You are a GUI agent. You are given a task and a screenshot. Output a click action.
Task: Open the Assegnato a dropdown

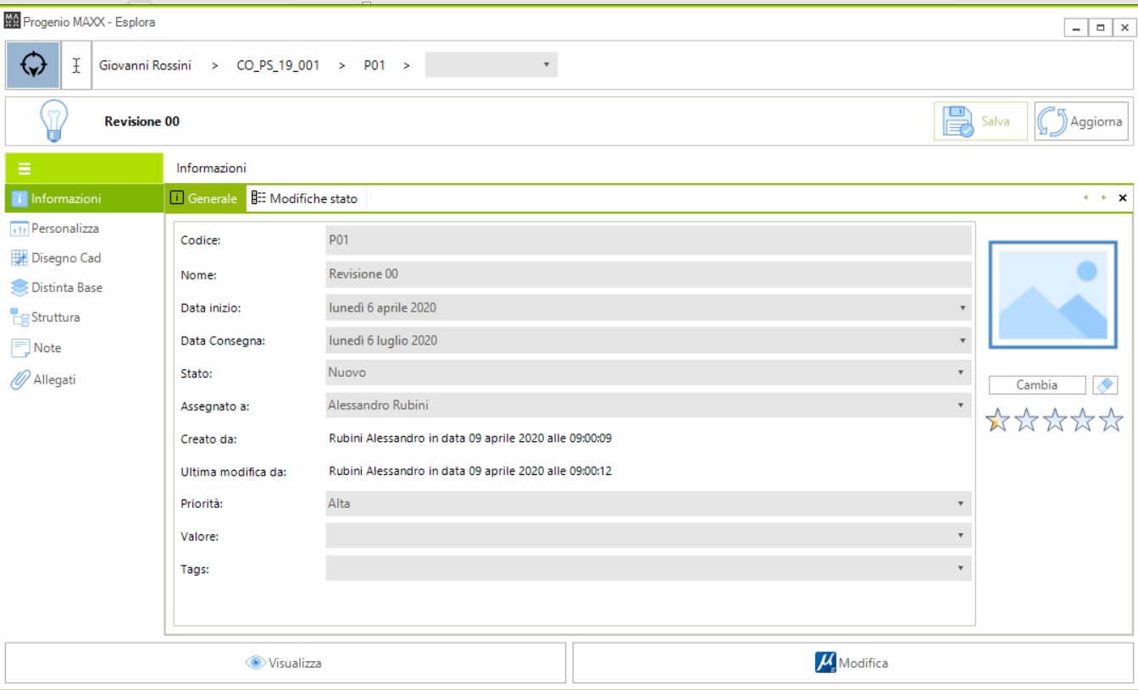[961, 406]
